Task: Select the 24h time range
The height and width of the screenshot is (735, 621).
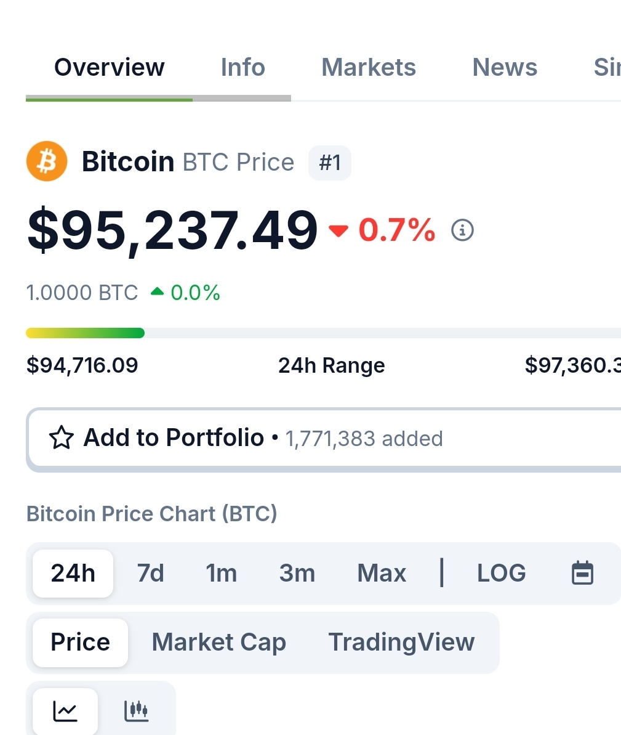Action: coord(73,573)
